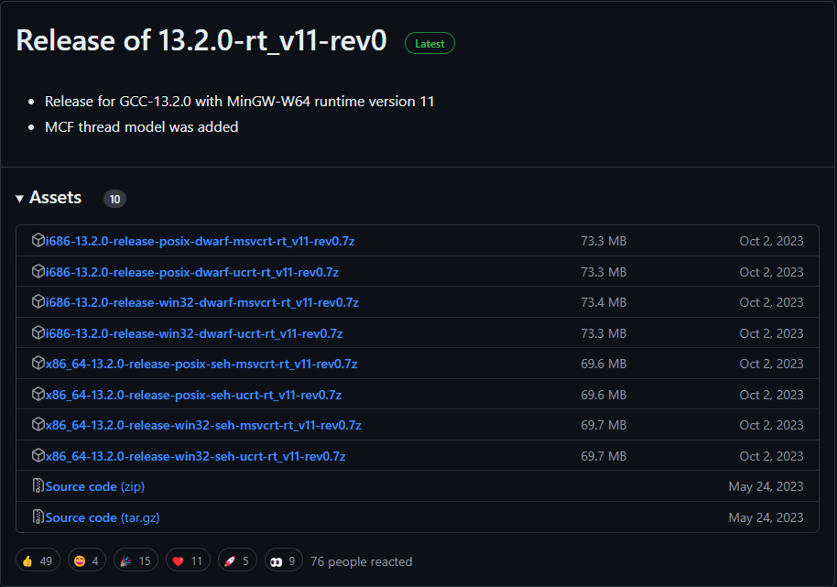837x587 pixels.
Task: Click size of x86_64 posix-seh-msvcrt asset
Action: (603, 364)
